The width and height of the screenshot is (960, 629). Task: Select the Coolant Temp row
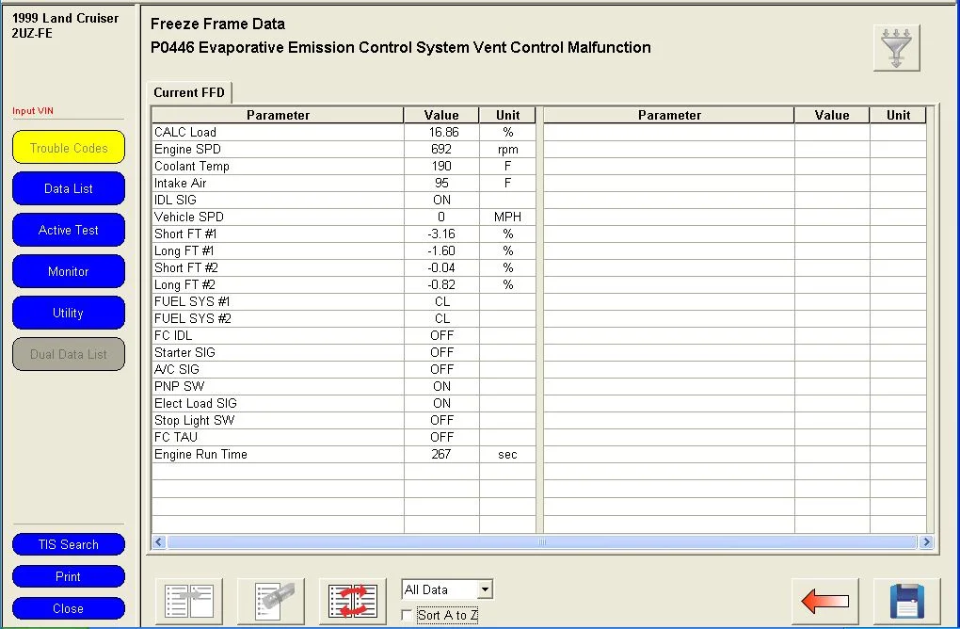click(344, 166)
